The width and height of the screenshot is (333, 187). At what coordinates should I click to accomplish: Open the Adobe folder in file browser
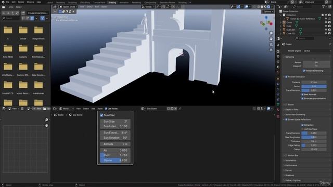23,33
